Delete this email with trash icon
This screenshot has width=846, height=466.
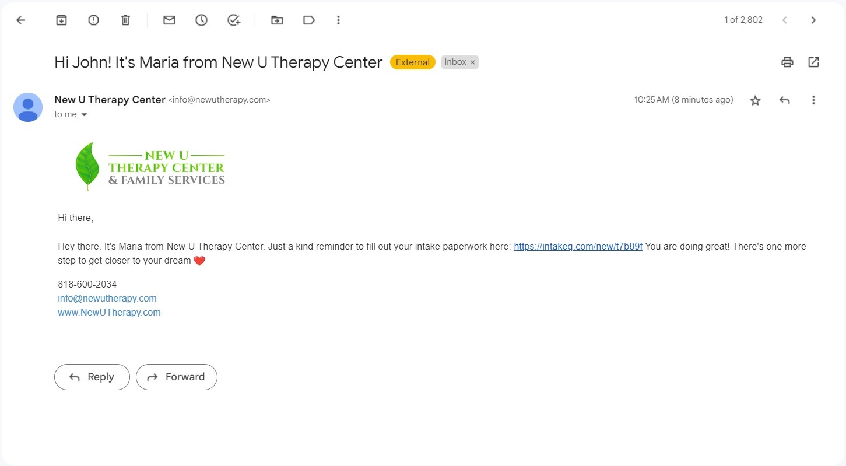125,20
